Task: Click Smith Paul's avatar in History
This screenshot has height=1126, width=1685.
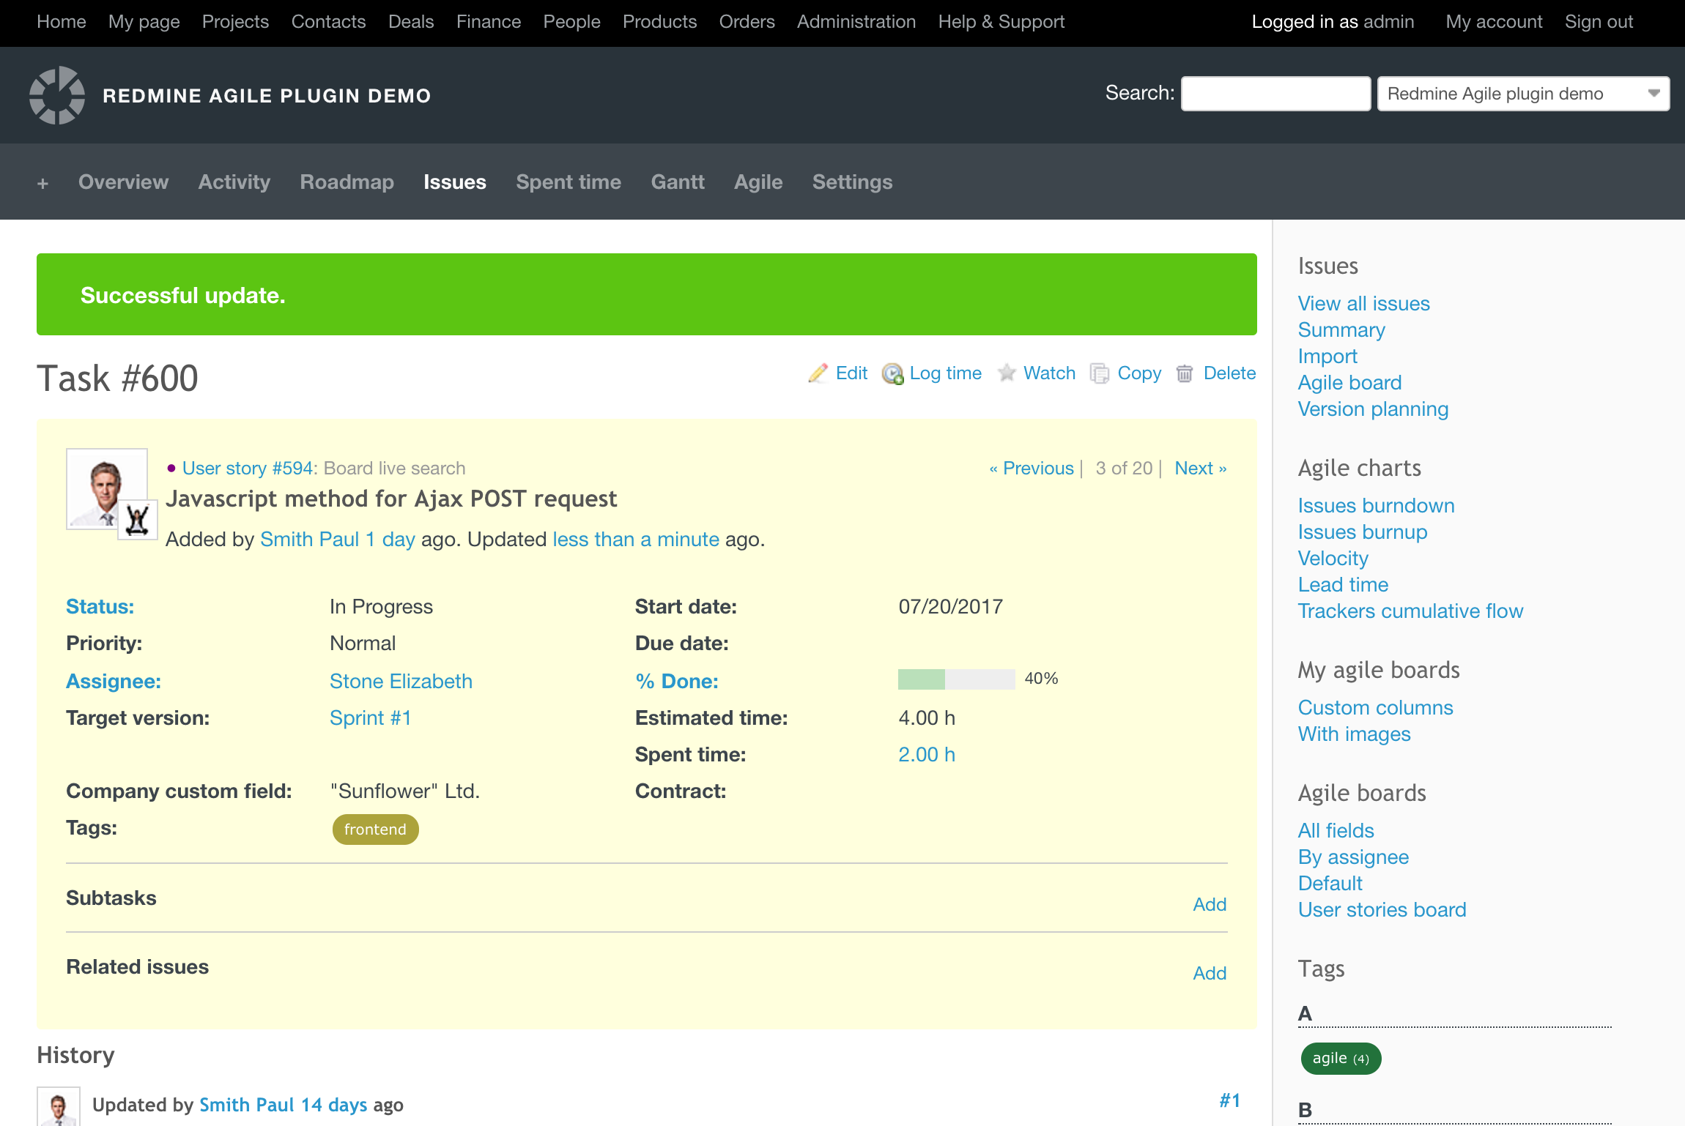Action: coord(59,1107)
